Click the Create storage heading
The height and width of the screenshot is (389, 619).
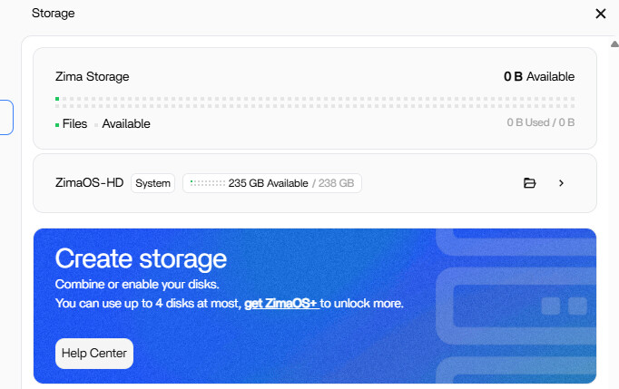pyautogui.click(x=141, y=258)
